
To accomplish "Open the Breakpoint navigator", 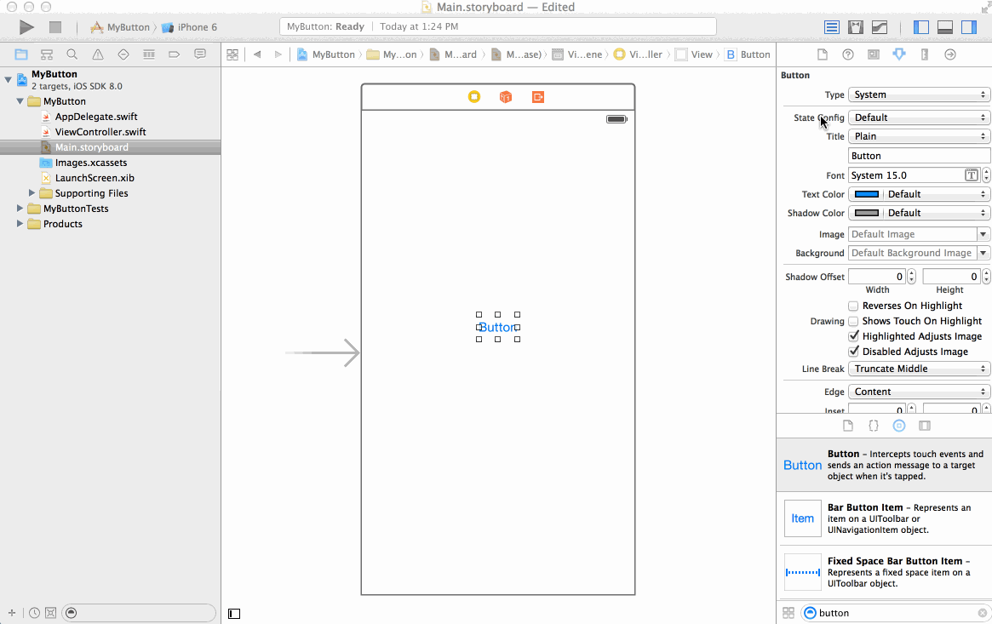I will click(x=174, y=54).
